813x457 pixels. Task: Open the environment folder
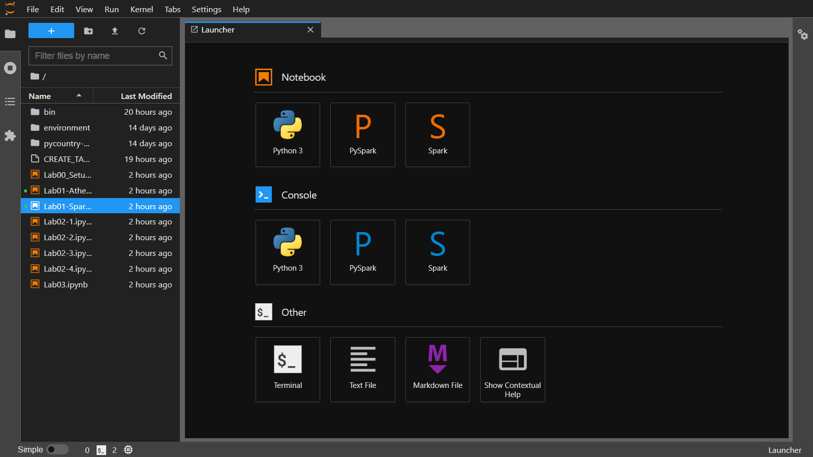click(x=67, y=127)
